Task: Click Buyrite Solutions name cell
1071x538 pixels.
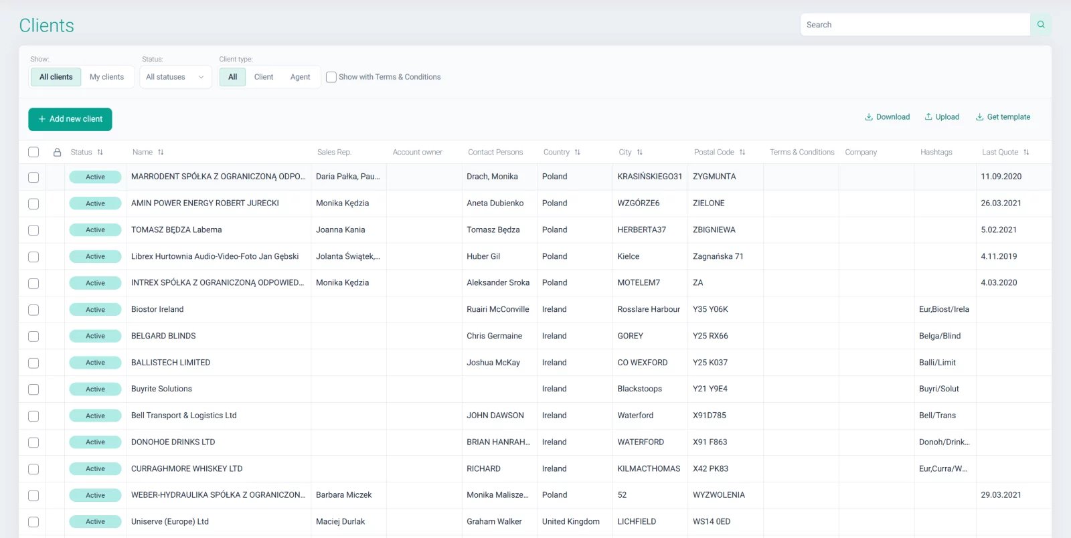Action: tap(219, 389)
